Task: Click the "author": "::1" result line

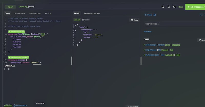Action: [91, 37]
